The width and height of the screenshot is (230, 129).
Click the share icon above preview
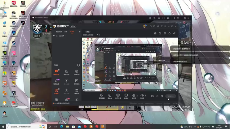point(174,33)
